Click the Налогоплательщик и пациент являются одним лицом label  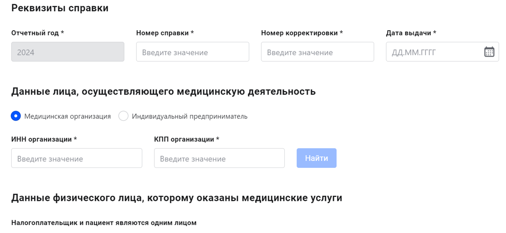(x=104, y=223)
